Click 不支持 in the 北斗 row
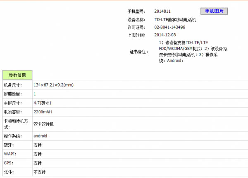Image resolution: width=248 pixels, height=178 pixels. 40,172
